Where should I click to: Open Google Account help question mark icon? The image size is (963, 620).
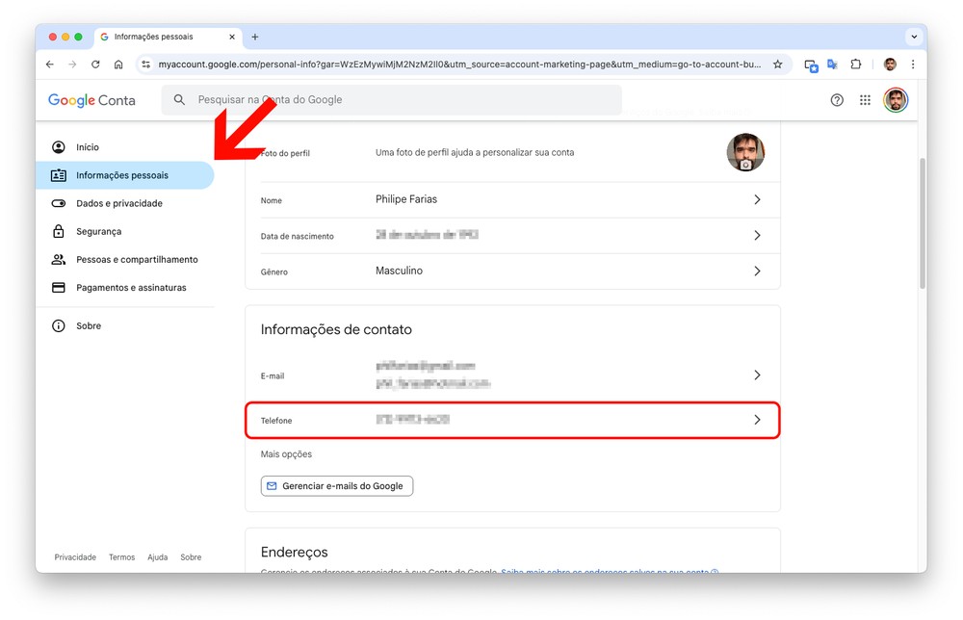837,100
